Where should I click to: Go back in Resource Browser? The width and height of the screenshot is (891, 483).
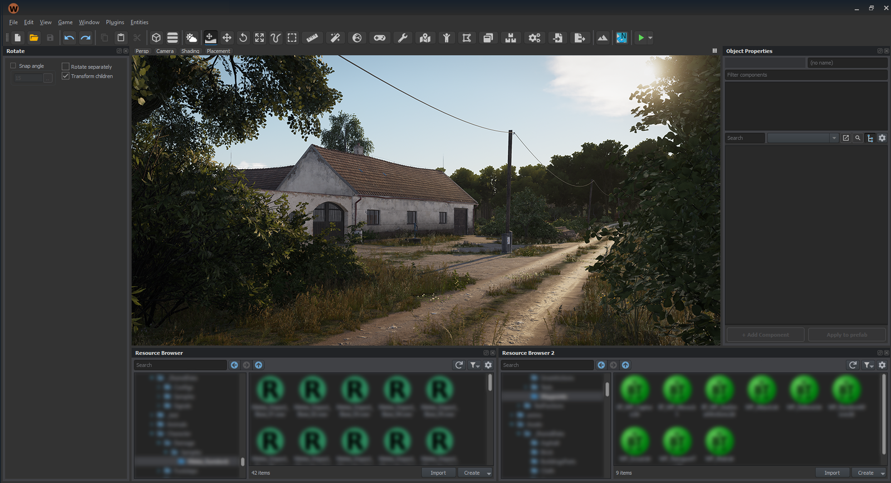234,365
